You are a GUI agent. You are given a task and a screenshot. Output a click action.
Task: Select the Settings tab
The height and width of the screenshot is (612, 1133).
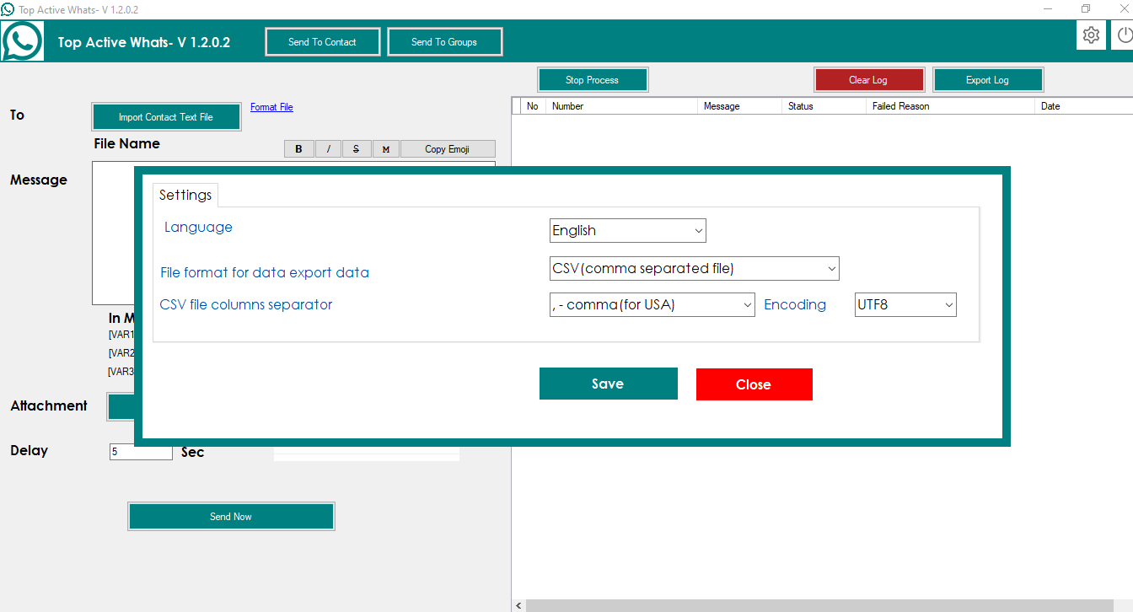pyautogui.click(x=185, y=195)
